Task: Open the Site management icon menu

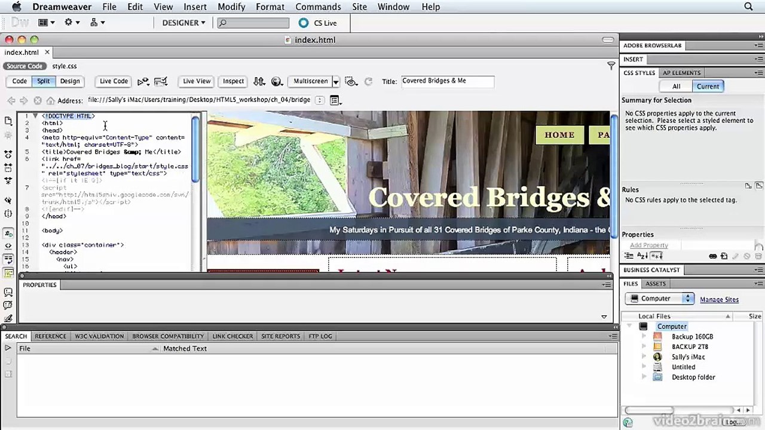Action: (x=97, y=23)
